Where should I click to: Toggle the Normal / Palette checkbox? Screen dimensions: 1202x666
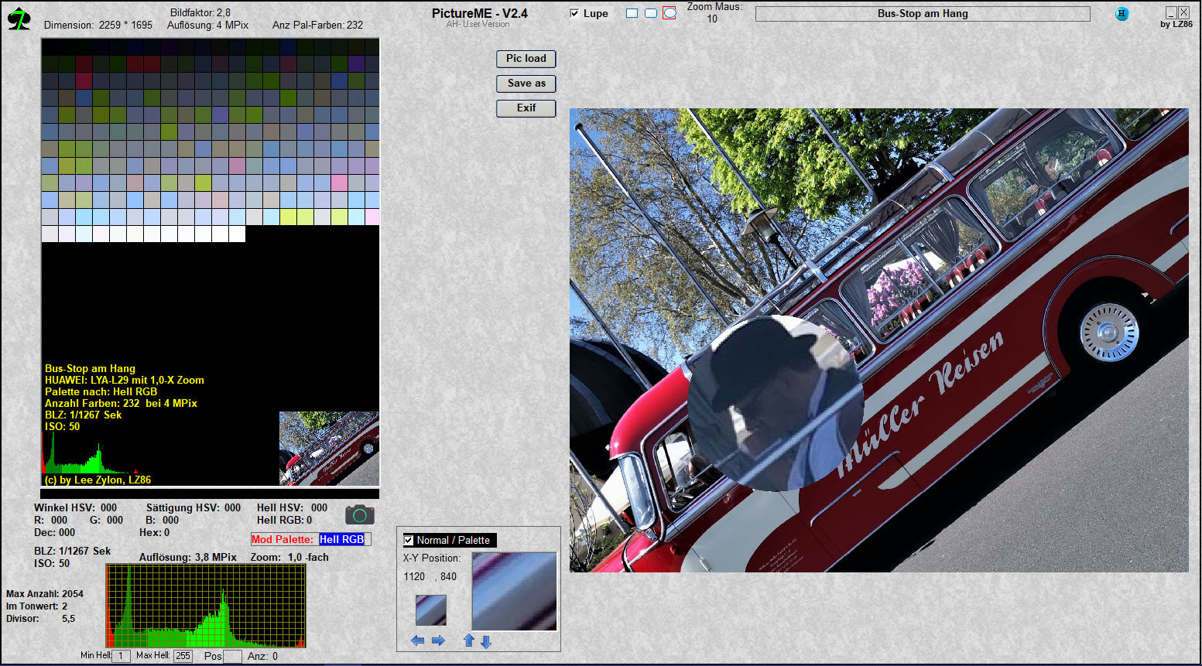409,540
